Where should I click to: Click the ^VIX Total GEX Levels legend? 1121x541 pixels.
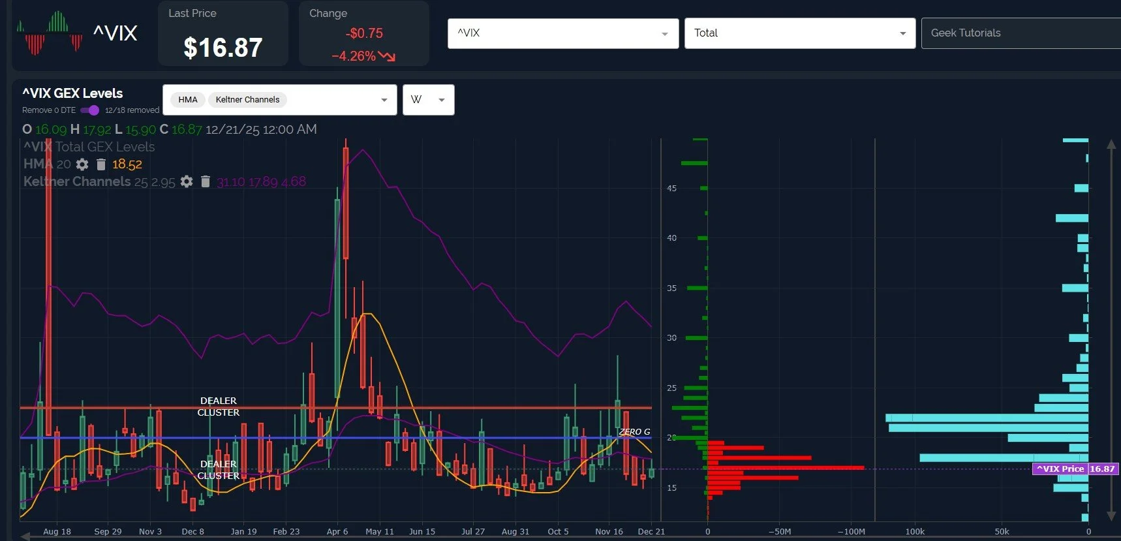coord(89,147)
